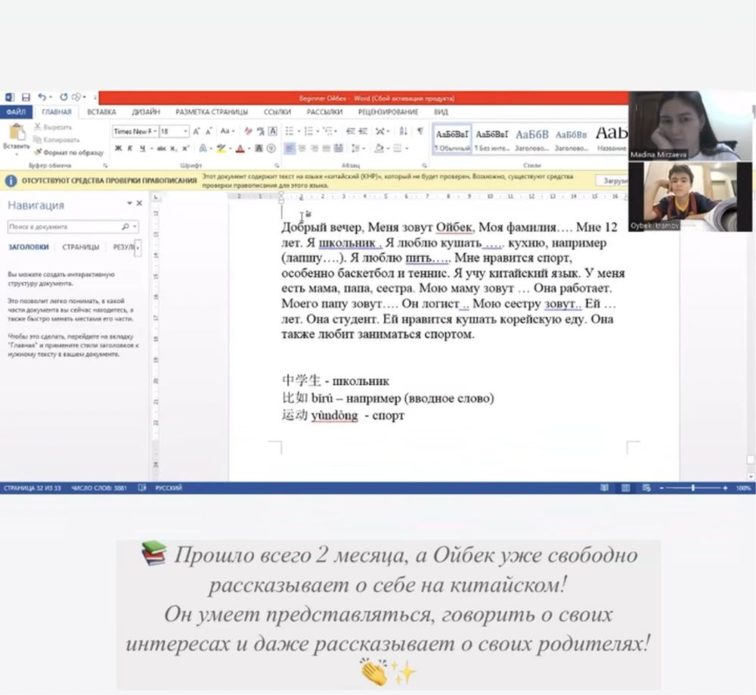Open line spacing options
The height and width of the screenshot is (695, 756).
point(356,148)
